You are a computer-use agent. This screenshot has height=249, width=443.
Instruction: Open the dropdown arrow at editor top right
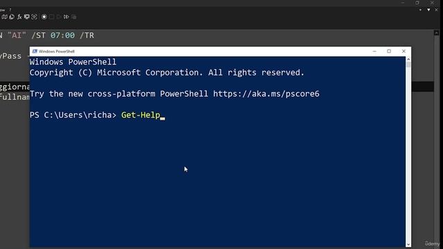[x=428, y=10]
